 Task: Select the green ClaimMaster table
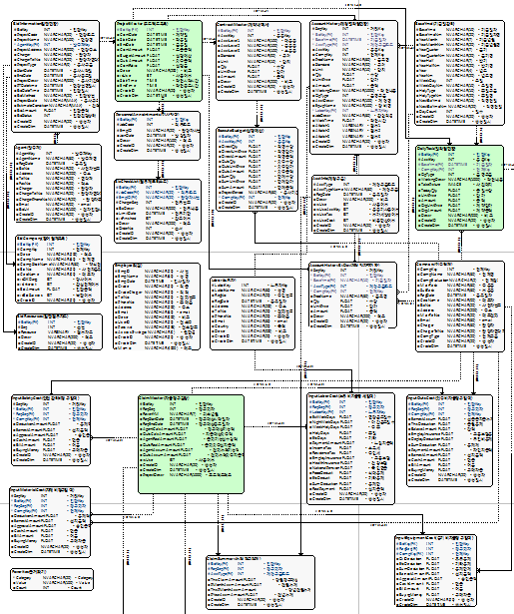192,444
